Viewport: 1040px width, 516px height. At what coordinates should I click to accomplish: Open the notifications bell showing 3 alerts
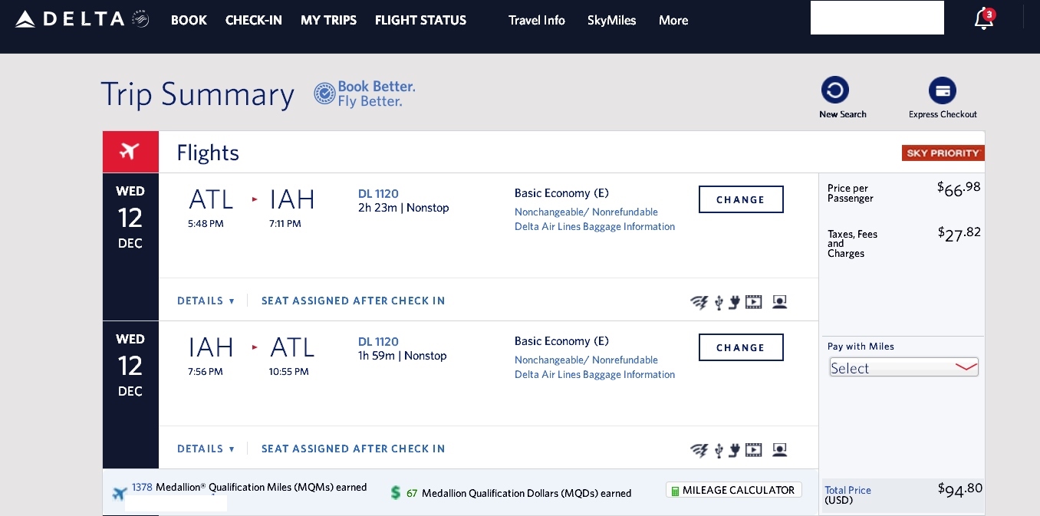tap(983, 19)
